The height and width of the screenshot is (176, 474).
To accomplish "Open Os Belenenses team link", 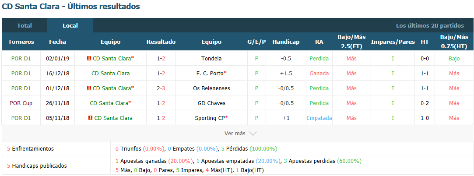I will point(211,88).
